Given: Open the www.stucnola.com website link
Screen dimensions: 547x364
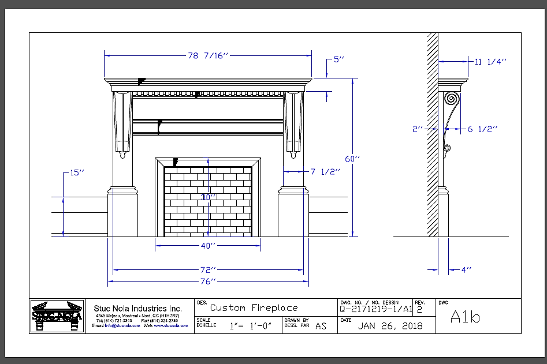Looking at the screenshot, I should pos(171,326).
